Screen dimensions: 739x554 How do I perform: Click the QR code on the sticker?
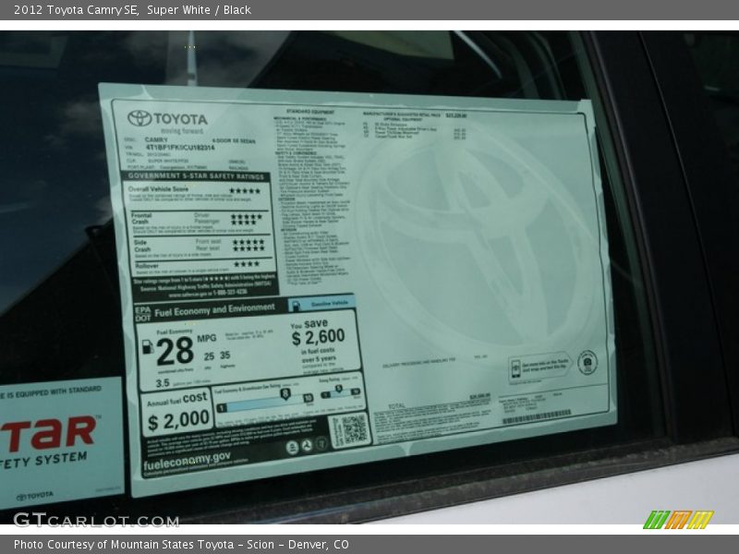tap(355, 429)
